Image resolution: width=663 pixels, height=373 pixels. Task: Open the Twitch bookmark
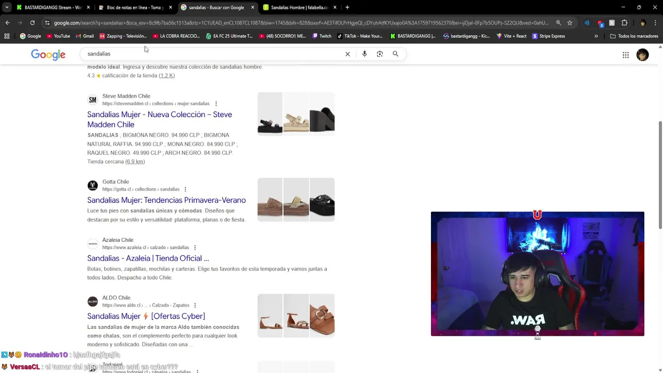321,36
